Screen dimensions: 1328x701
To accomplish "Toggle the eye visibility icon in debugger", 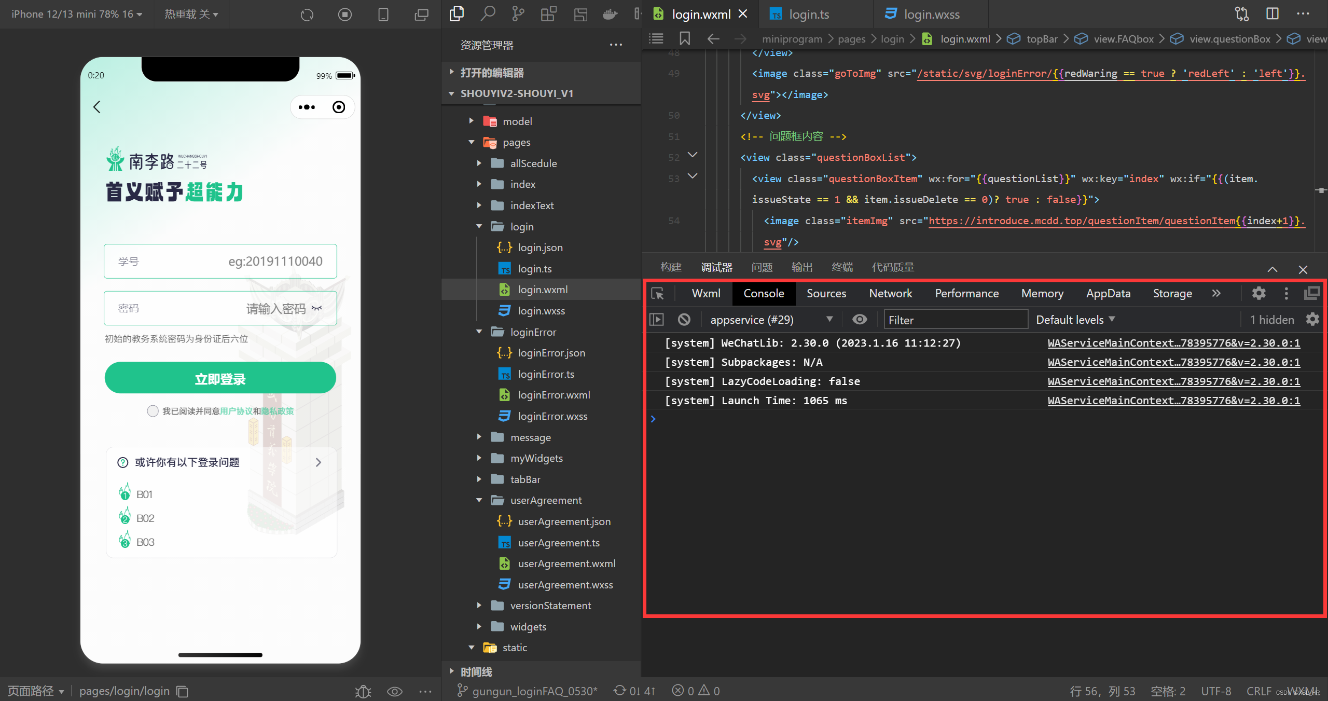I will (859, 319).
